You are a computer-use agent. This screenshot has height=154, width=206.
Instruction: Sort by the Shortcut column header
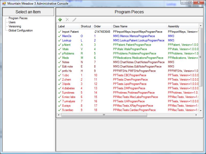(x=86, y=26)
